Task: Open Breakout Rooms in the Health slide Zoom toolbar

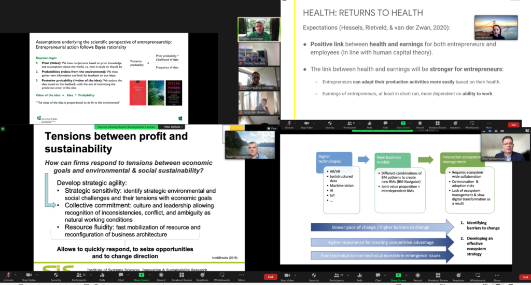Action: [x=438, y=125]
